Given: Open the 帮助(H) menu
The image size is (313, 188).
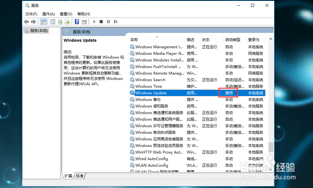Looking at the screenshot, I should coord(84,14).
